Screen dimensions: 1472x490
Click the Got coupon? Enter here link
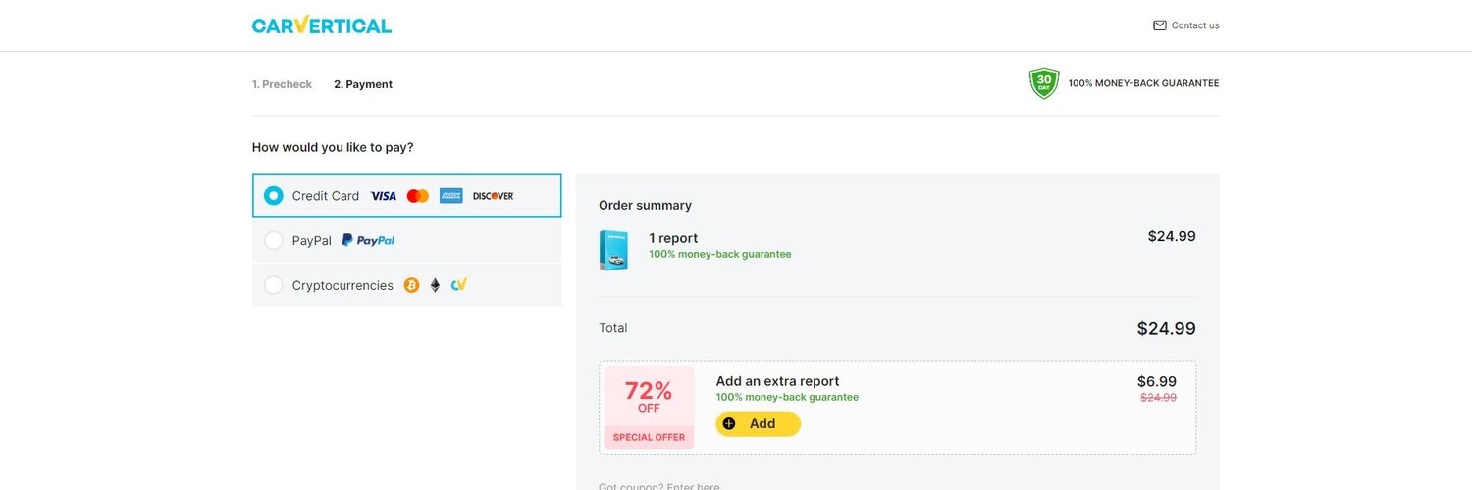pyautogui.click(x=659, y=486)
